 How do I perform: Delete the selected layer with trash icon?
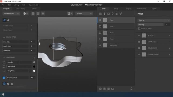pyautogui.click(x=131, y=89)
